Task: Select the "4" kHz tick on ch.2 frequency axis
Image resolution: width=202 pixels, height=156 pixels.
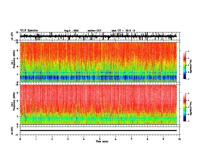Action: pos(18,109)
